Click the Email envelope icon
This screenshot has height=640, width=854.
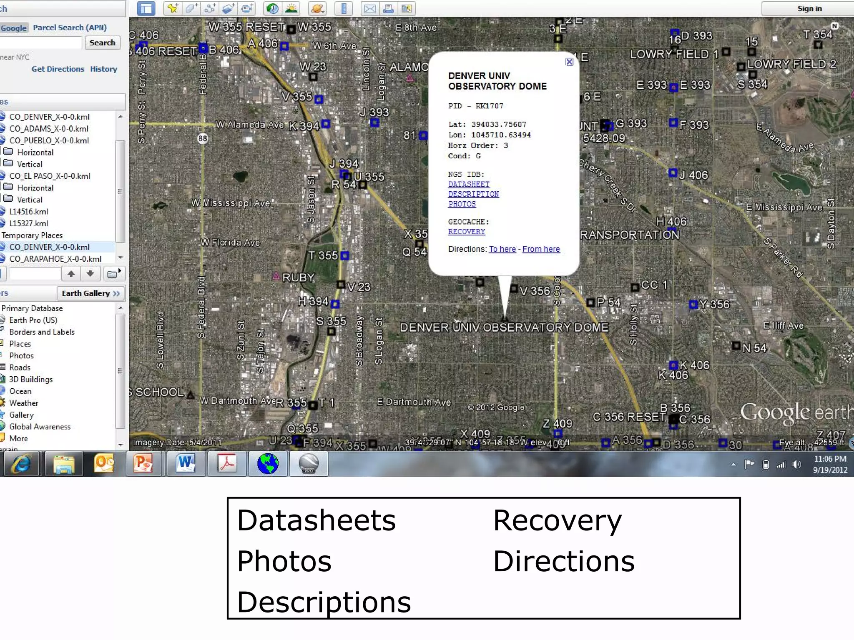[369, 8]
